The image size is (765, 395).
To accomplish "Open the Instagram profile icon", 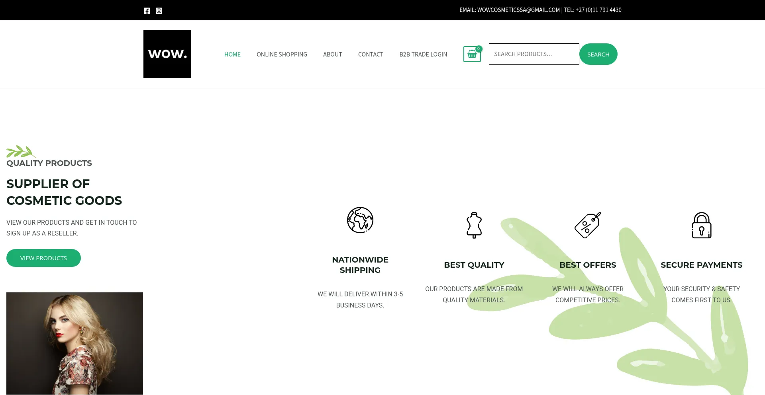I will tap(159, 11).
